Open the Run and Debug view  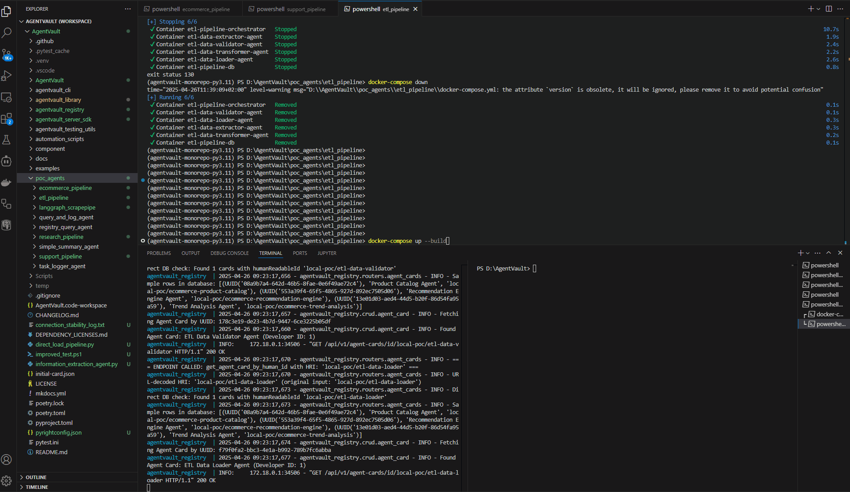[6, 76]
